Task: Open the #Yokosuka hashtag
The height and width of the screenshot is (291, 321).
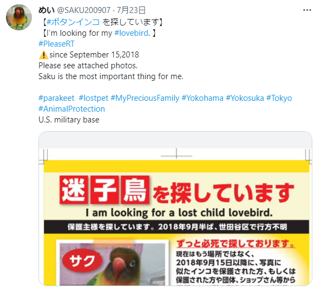Action: point(245,98)
